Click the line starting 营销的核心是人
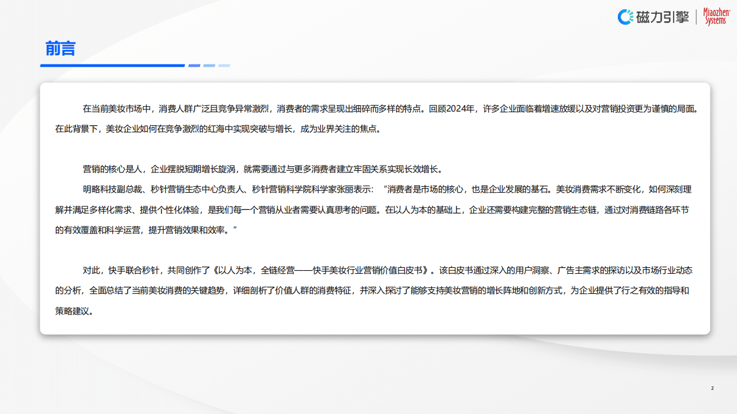The width and height of the screenshot is (737, 414). click(262, 169)
